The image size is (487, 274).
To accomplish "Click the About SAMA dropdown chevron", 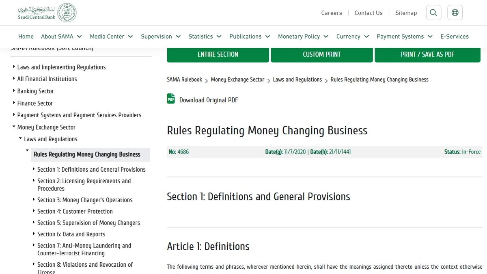I will 79,37.
